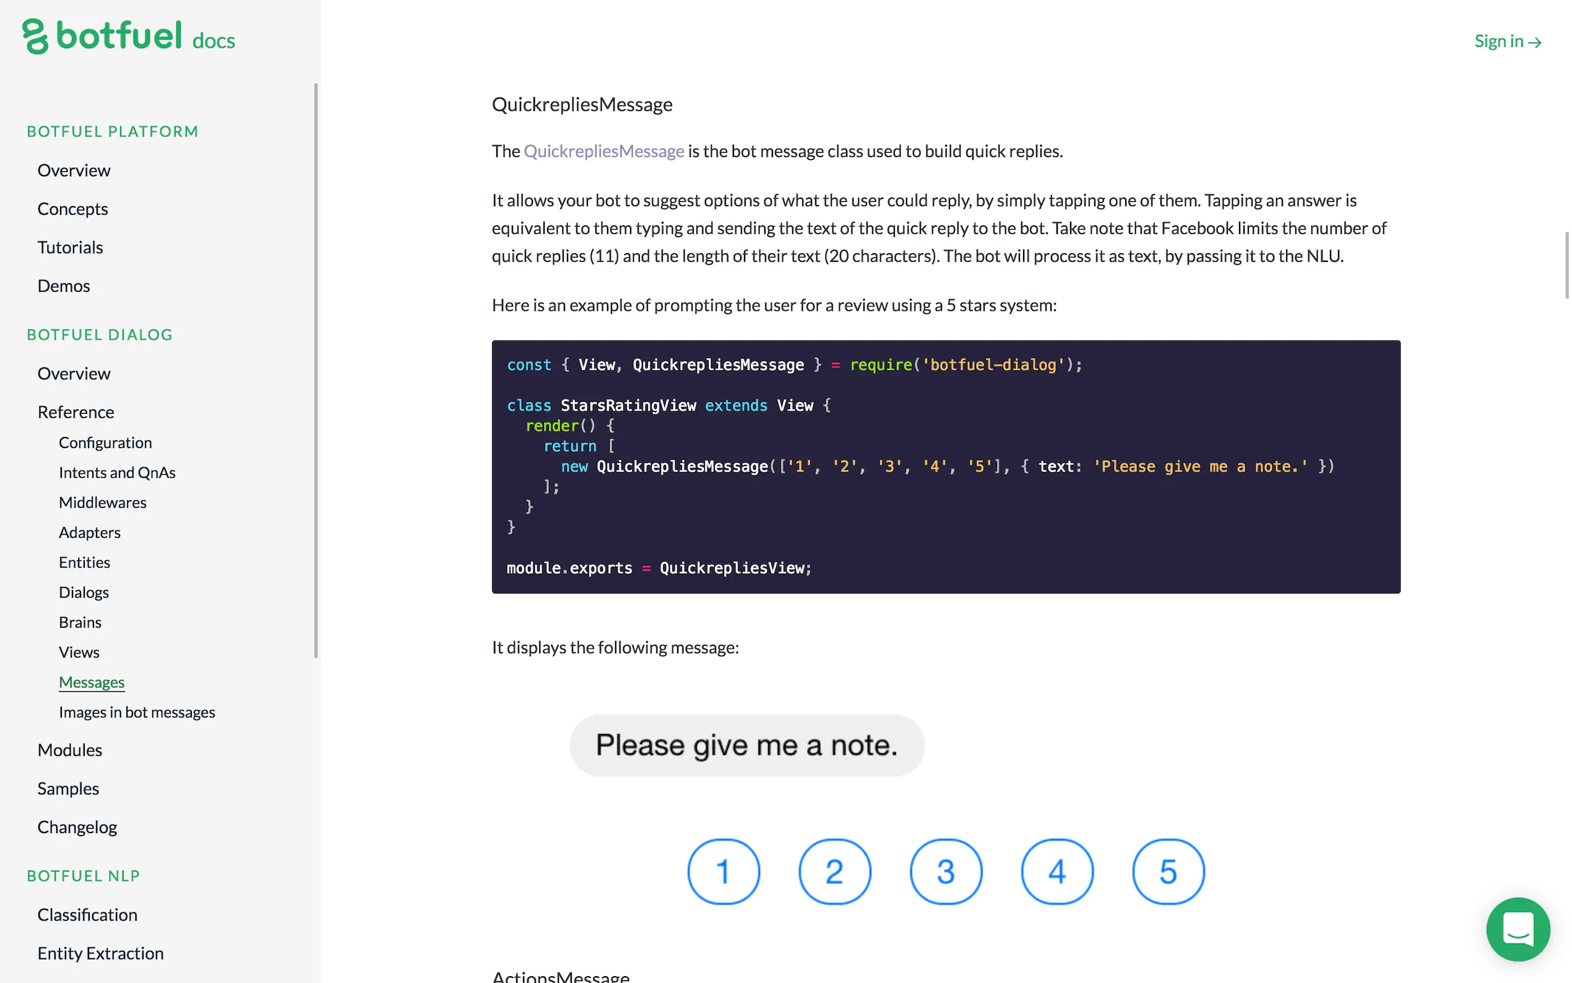
Task: Open Tutorials under Botfuel Platform
Action: [70, 247]
